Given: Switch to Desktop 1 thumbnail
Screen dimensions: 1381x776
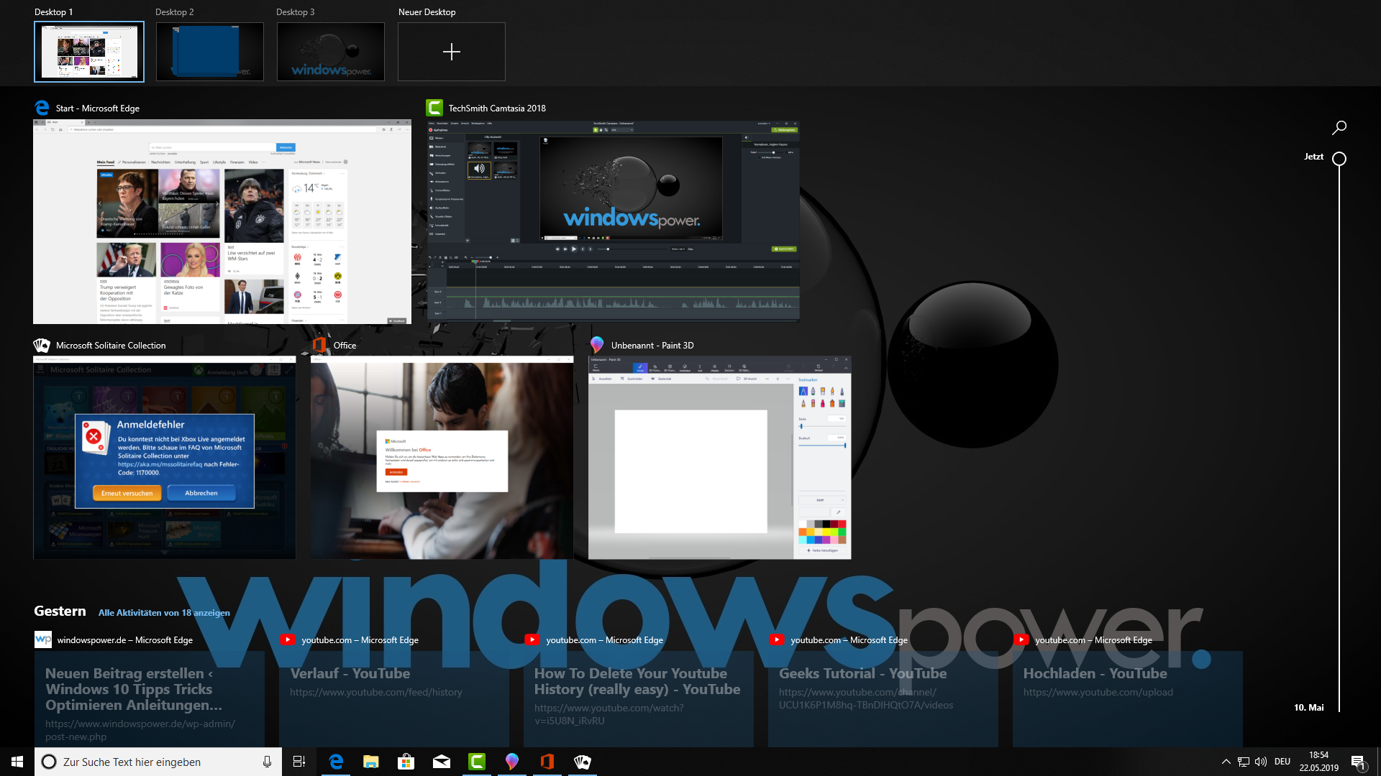Looking at the screenshot, I should (89, 52).
